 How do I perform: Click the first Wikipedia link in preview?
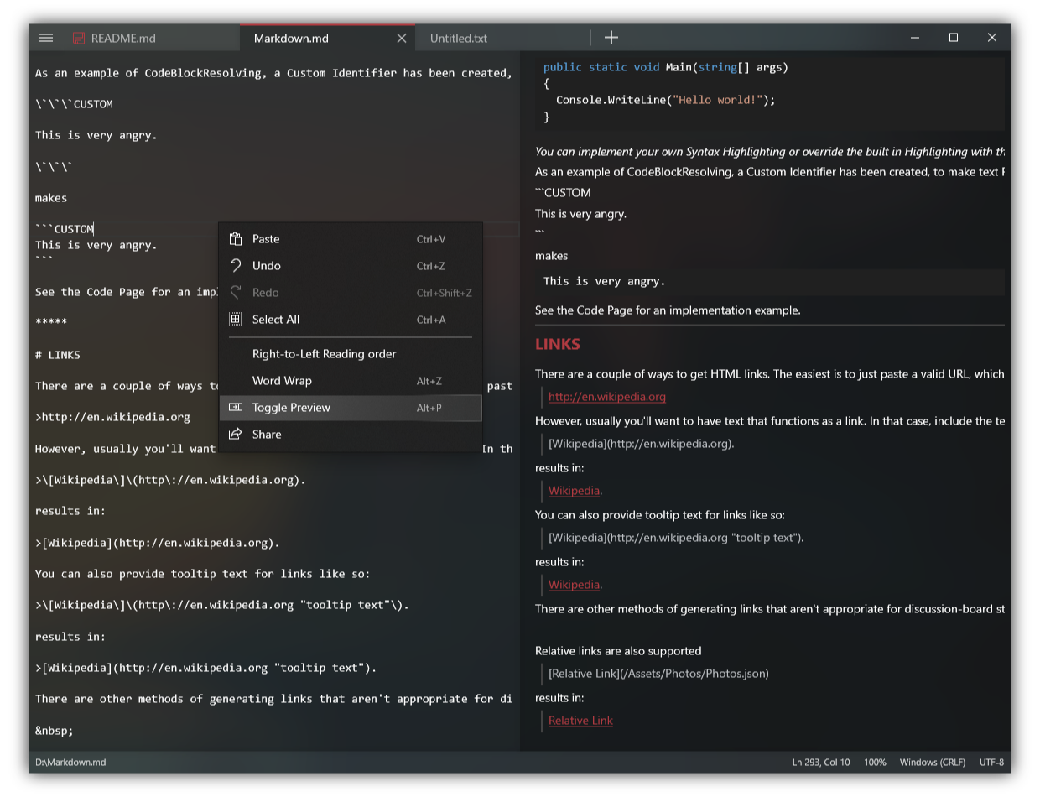574,490
